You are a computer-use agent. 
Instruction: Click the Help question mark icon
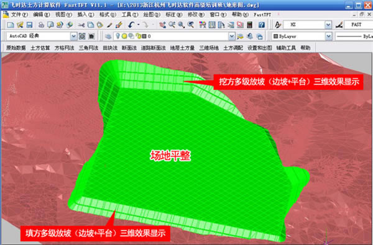[x=262, y=25]
